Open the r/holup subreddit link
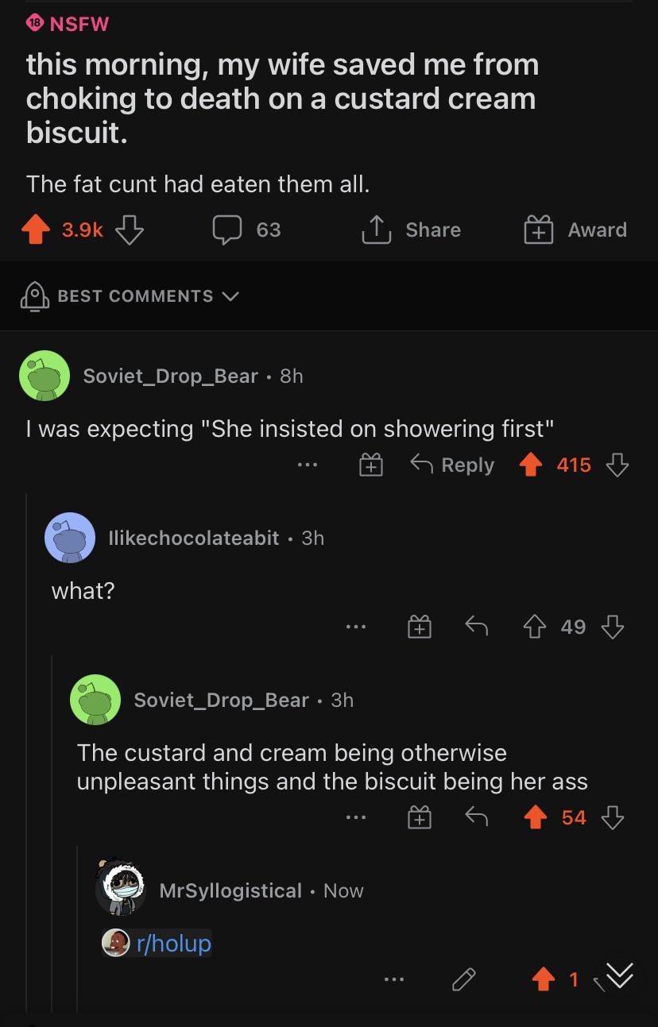This screenshot has width=658, height=1027. click(x=172, y=944)
